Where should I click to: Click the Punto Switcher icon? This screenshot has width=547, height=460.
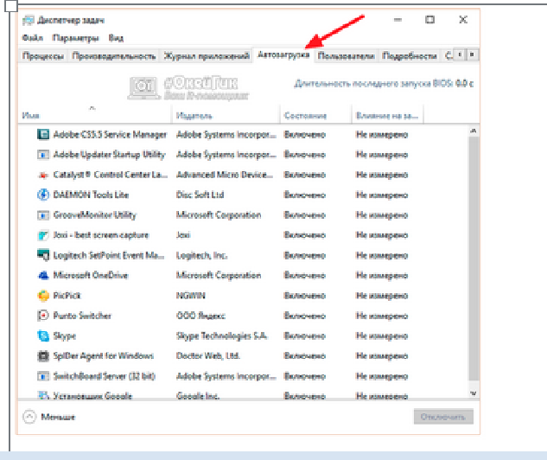[43, 316]
